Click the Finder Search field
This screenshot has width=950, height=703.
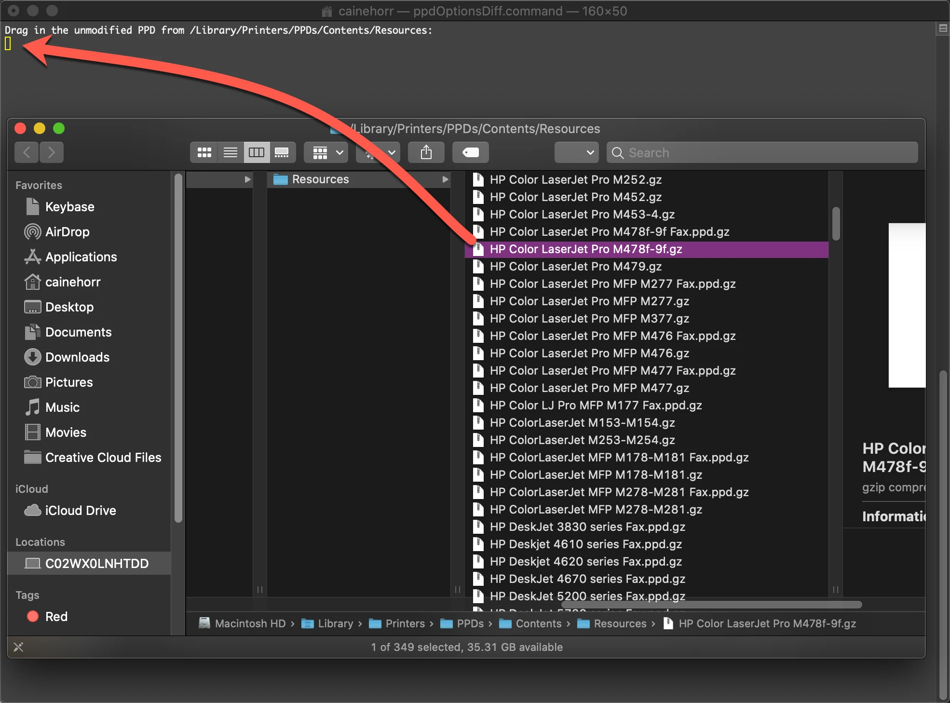click(x=762, y=152)
